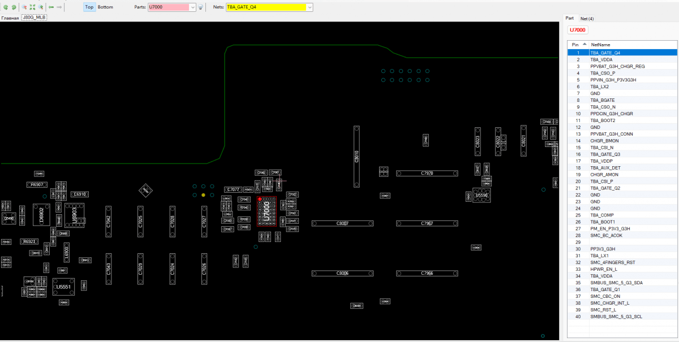Image resolution: width=679 pixels, height=342 pixels.
Task: Select row TBA_VDDP
Action: (622, 161)
